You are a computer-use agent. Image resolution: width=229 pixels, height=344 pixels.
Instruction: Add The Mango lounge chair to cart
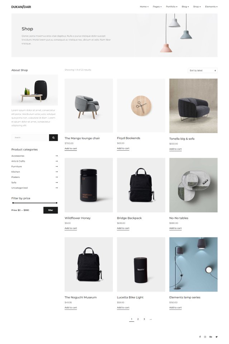click(71, 149)
